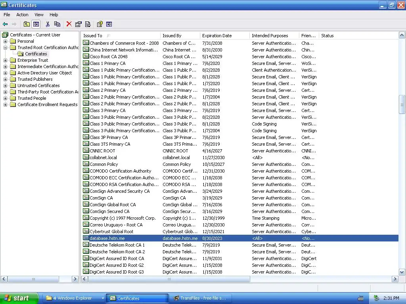The height and width of the screenshot is (304, 406).
Task: Open the View menu
Action: (39, 15)
